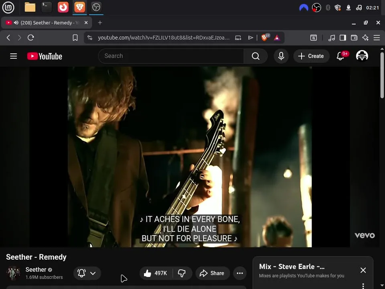Go back to the previous page
This screenshot has width=385, height=289.
(x=8, y=38)
